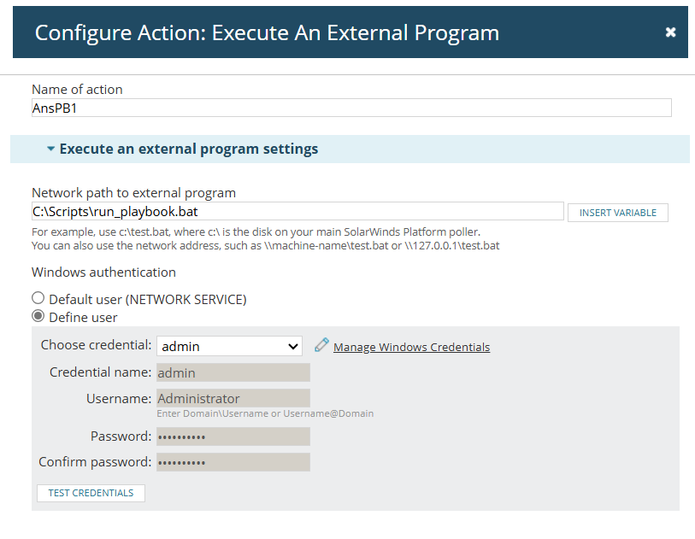Click the Default user (NETWORK SERVICE) label
Image resolution: width=695 pixels, height=539 pixels.
pyautogui.click(x=148, y=300)
